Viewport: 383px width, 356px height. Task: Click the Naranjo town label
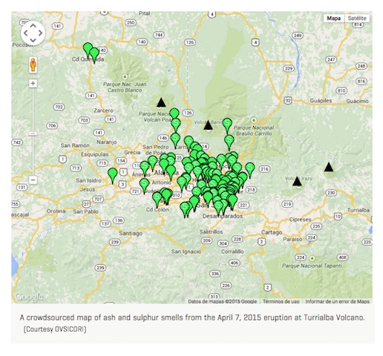pyautogui.click(x=107, y=142)
